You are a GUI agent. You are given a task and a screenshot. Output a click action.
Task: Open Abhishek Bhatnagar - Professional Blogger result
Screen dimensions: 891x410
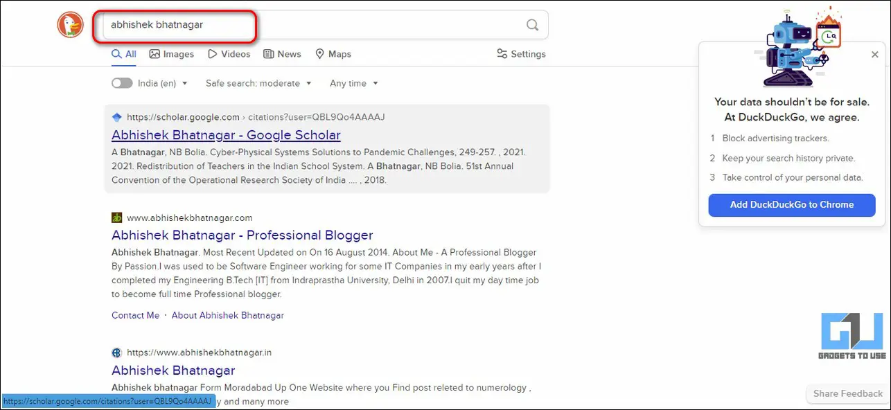pos(242,235)
